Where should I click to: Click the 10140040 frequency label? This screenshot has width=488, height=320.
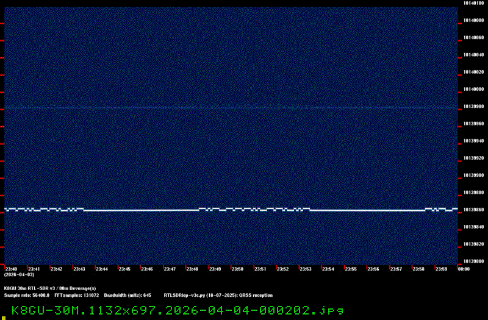474,55
